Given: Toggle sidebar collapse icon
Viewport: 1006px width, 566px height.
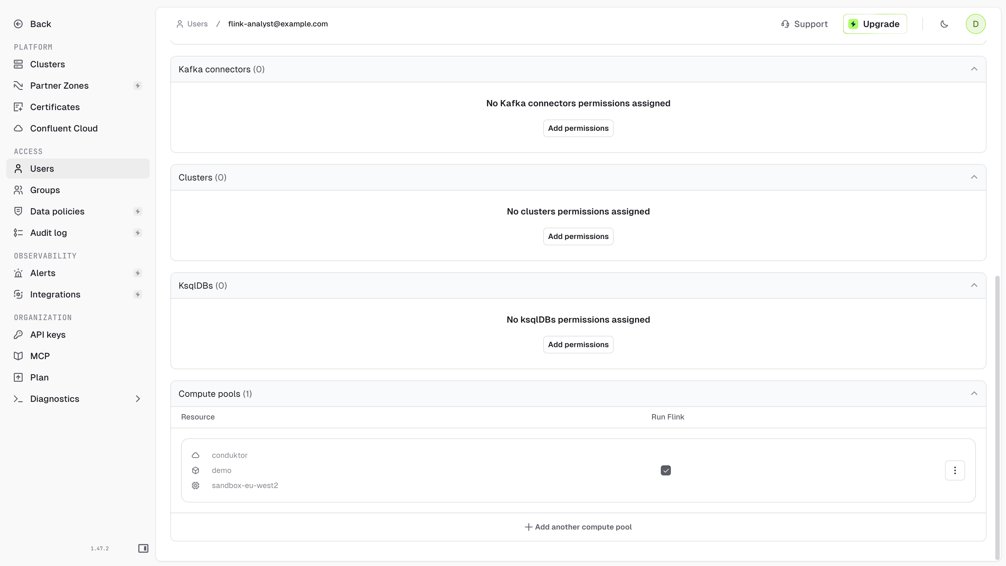Looking at the screenshot, I should coord(143,548).
